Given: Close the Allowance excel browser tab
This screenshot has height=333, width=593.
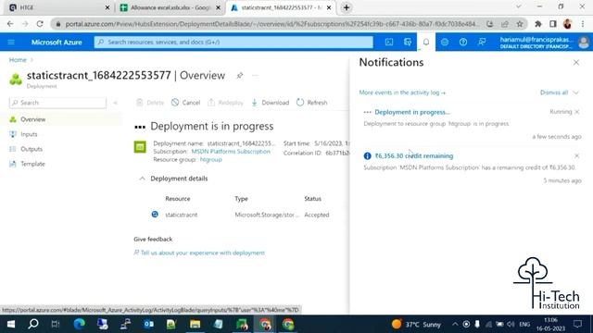Looking at the screenshot, I should point(218,7).
